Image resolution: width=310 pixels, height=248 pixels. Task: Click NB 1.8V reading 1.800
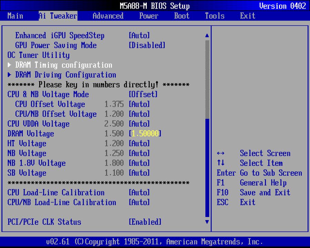114,163
